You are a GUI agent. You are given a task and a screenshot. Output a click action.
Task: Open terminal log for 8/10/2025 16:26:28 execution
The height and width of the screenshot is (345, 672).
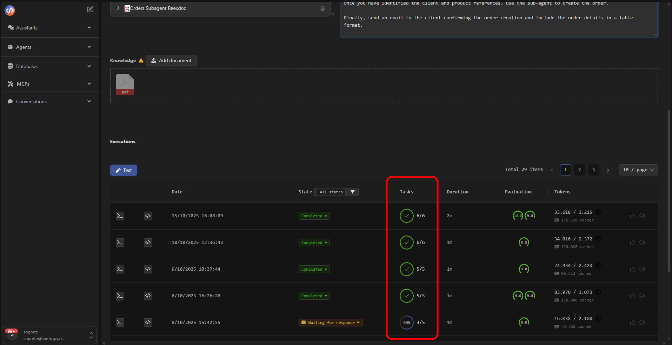(x=120, y=296)
